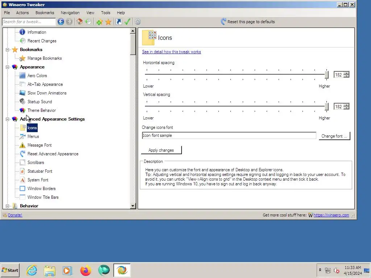
Task: Go to the Home page icon
Action: click(x=79, y=22)
